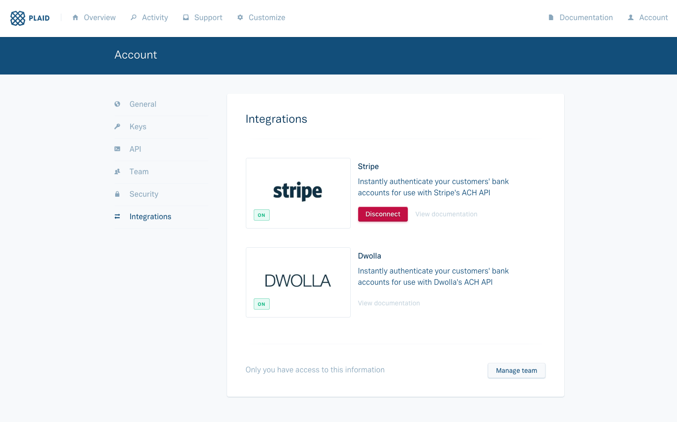677x422 pixels.
Task: Click the Dwolla logo card
Action: coord(298,282)
